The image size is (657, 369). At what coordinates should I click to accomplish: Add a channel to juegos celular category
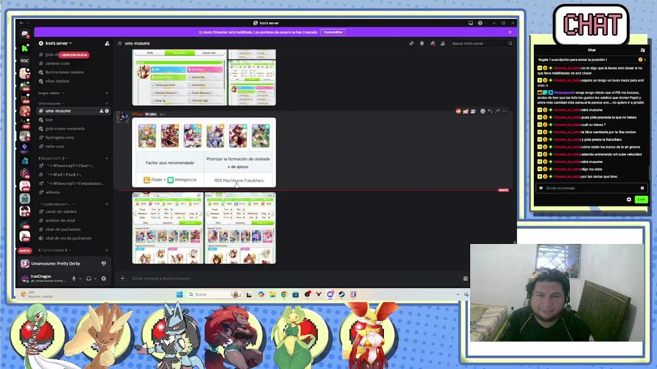[x=107, y=93]
